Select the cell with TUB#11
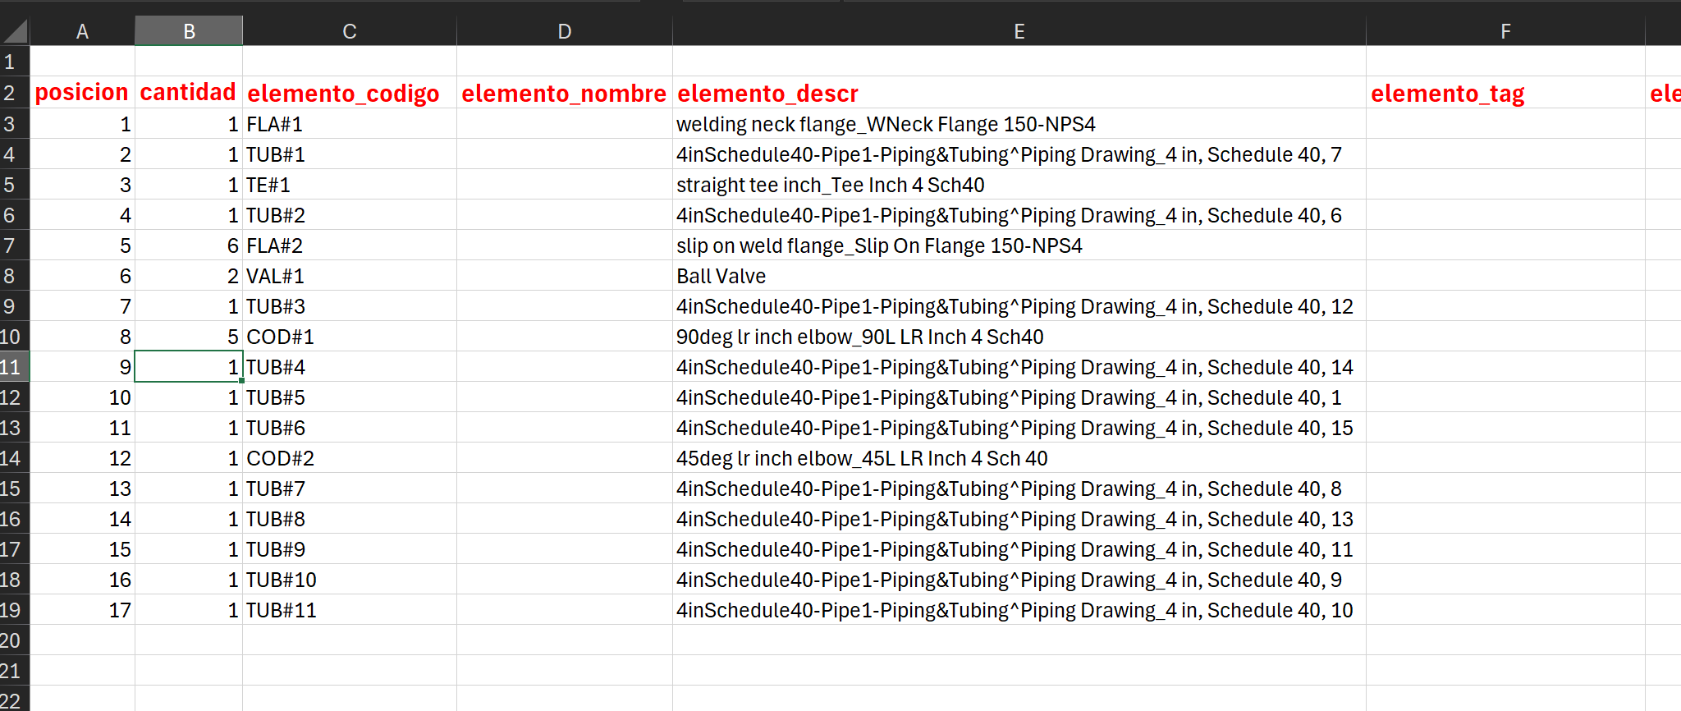The height and width of the screenshot is (711, 1681). pyautogui.click(x=349, y=610)
